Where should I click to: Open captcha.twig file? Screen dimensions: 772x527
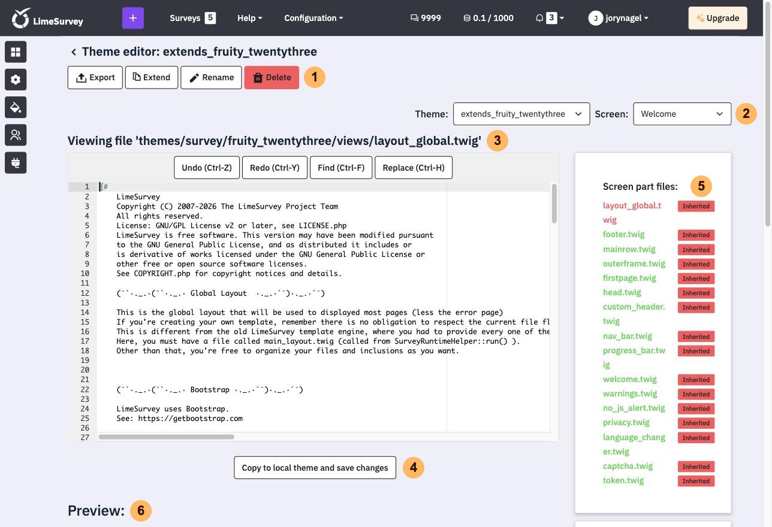click(x=628, y=466)
